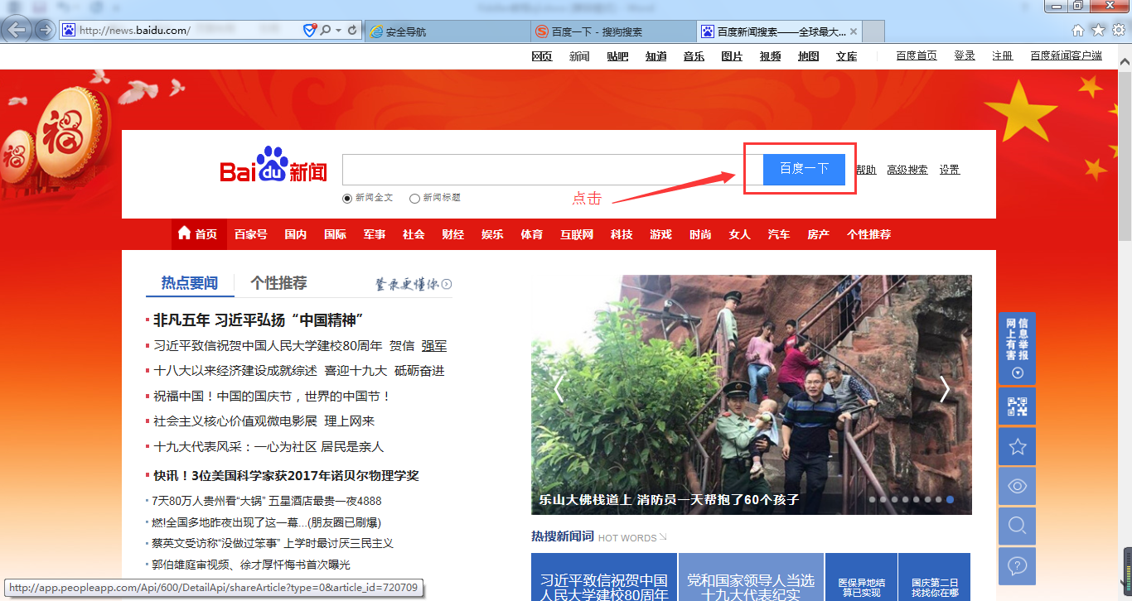The height and width of the screenshot is (601, 1132).
Task: Click the 乐山大佛栈道 carousel photo
Action: tap(752, 395)
